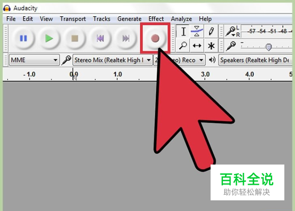This screenshot has width=295, height=211.
Task: Open the Generate menu
Action: [130, 19]
